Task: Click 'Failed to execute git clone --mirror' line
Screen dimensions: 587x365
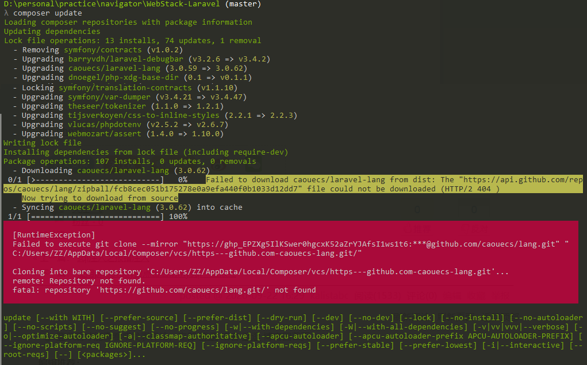Action: pyautogui.click(x=290, y=244)
